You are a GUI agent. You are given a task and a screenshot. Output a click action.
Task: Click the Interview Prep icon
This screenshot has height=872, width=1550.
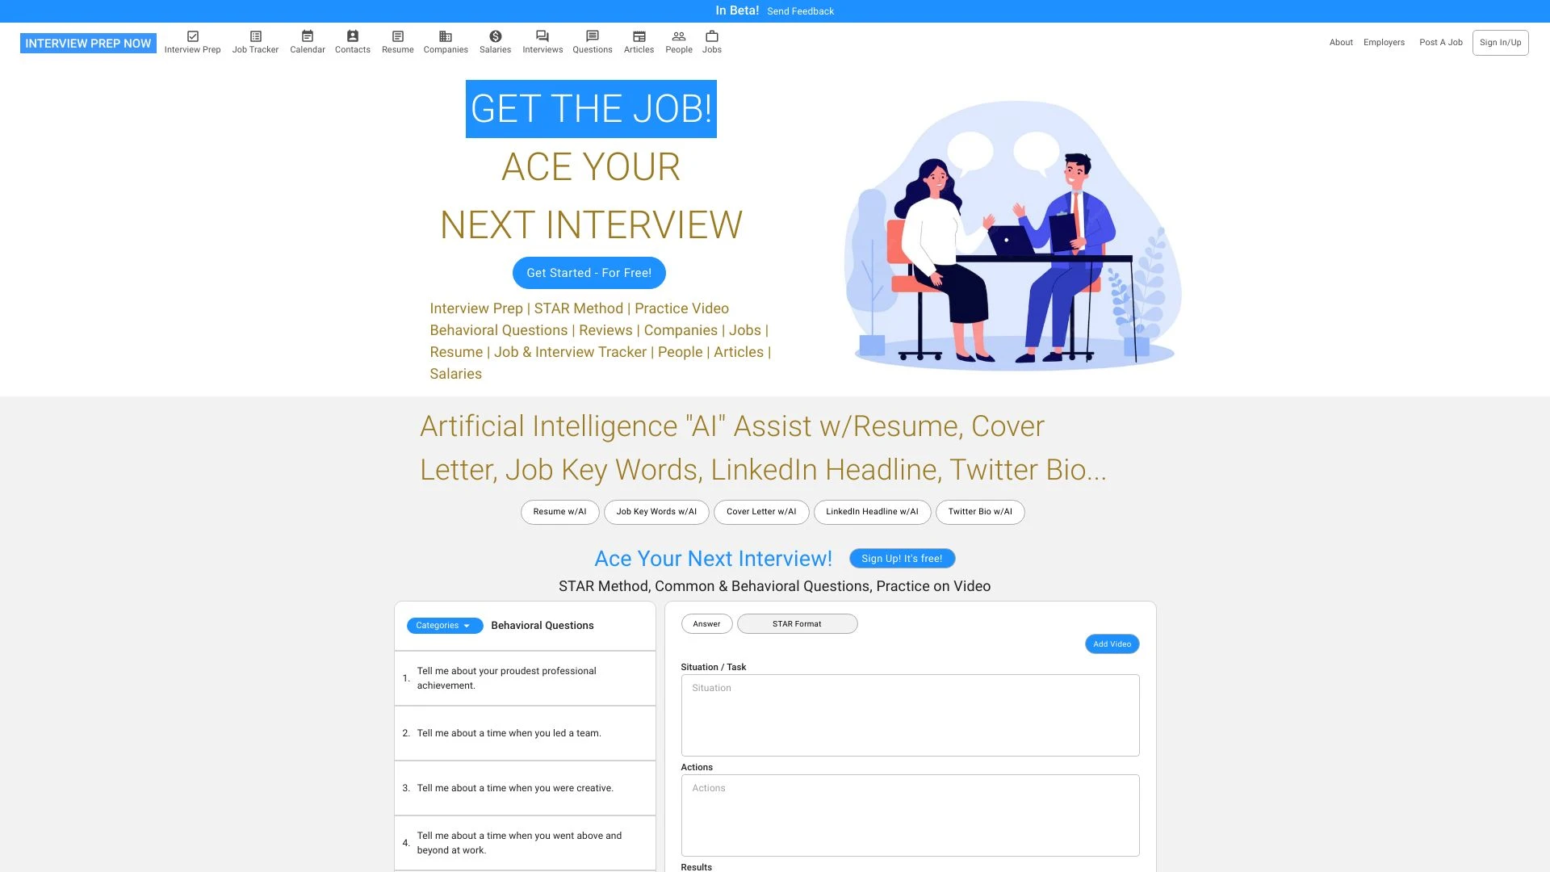(193, 36)
